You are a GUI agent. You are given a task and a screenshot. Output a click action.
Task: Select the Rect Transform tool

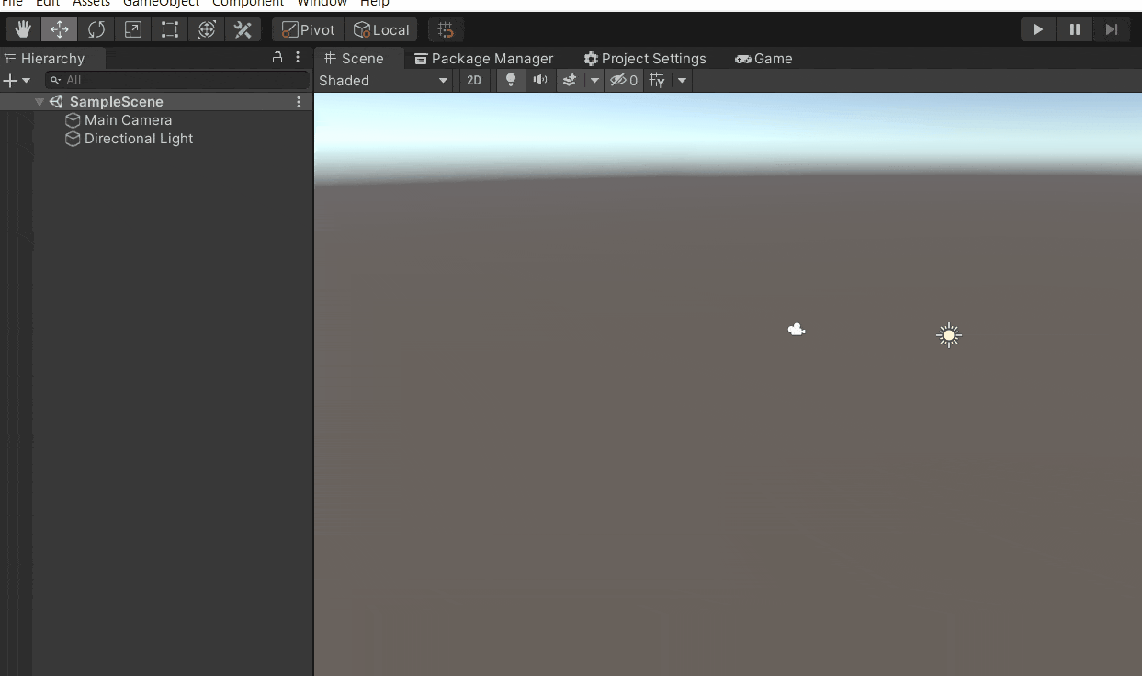pos(169,28)
